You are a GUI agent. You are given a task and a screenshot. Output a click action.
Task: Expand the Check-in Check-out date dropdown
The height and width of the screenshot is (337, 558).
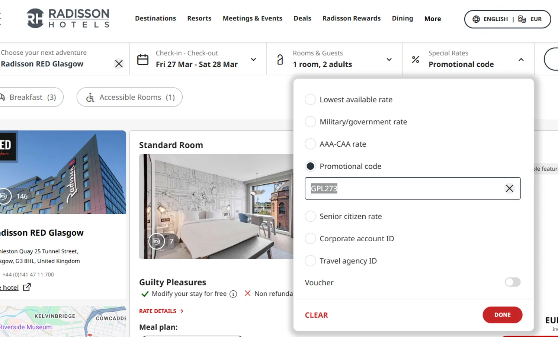(253, 60)
